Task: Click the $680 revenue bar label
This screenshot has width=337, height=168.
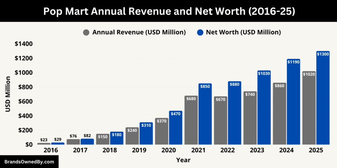Action: [x=191, y=99]
